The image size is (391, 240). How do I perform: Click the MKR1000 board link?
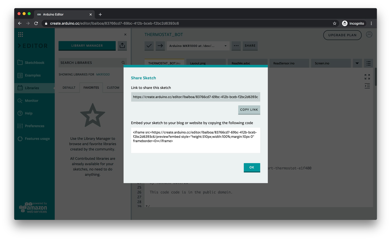(103, 75)
